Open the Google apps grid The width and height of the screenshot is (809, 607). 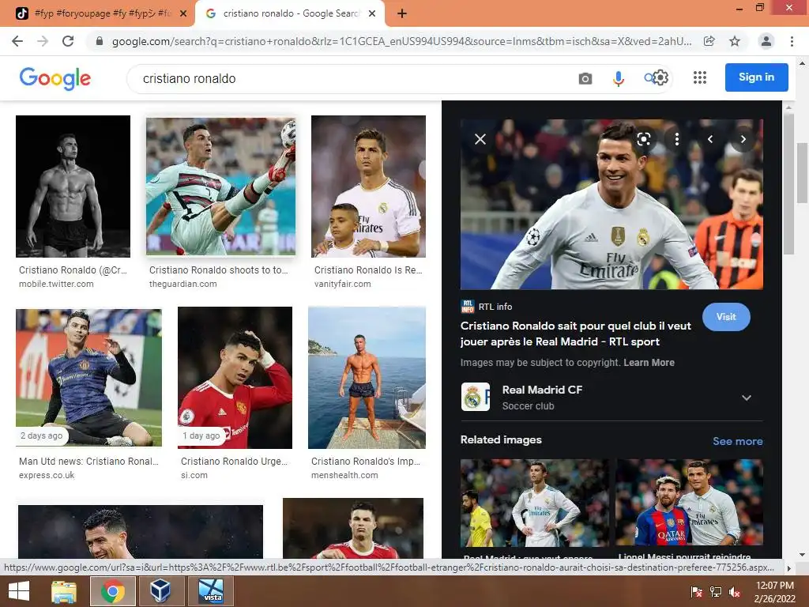(x=700, y=77)
